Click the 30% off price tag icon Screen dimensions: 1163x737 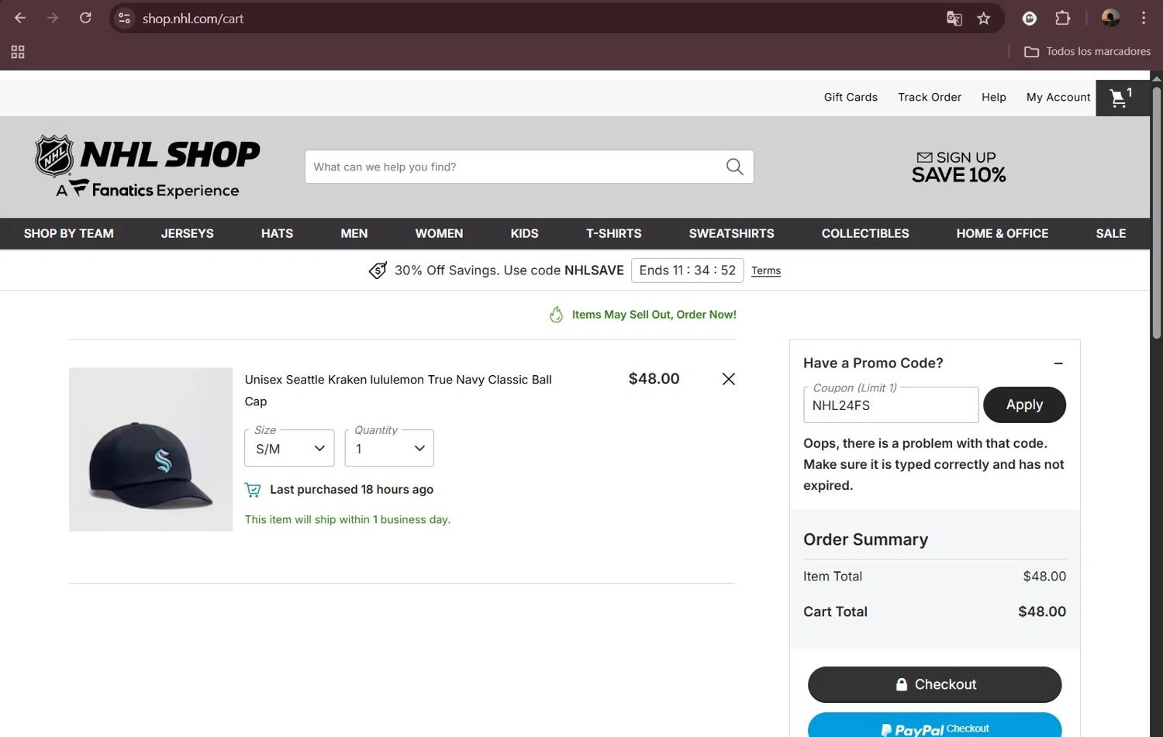click(378, 270)
